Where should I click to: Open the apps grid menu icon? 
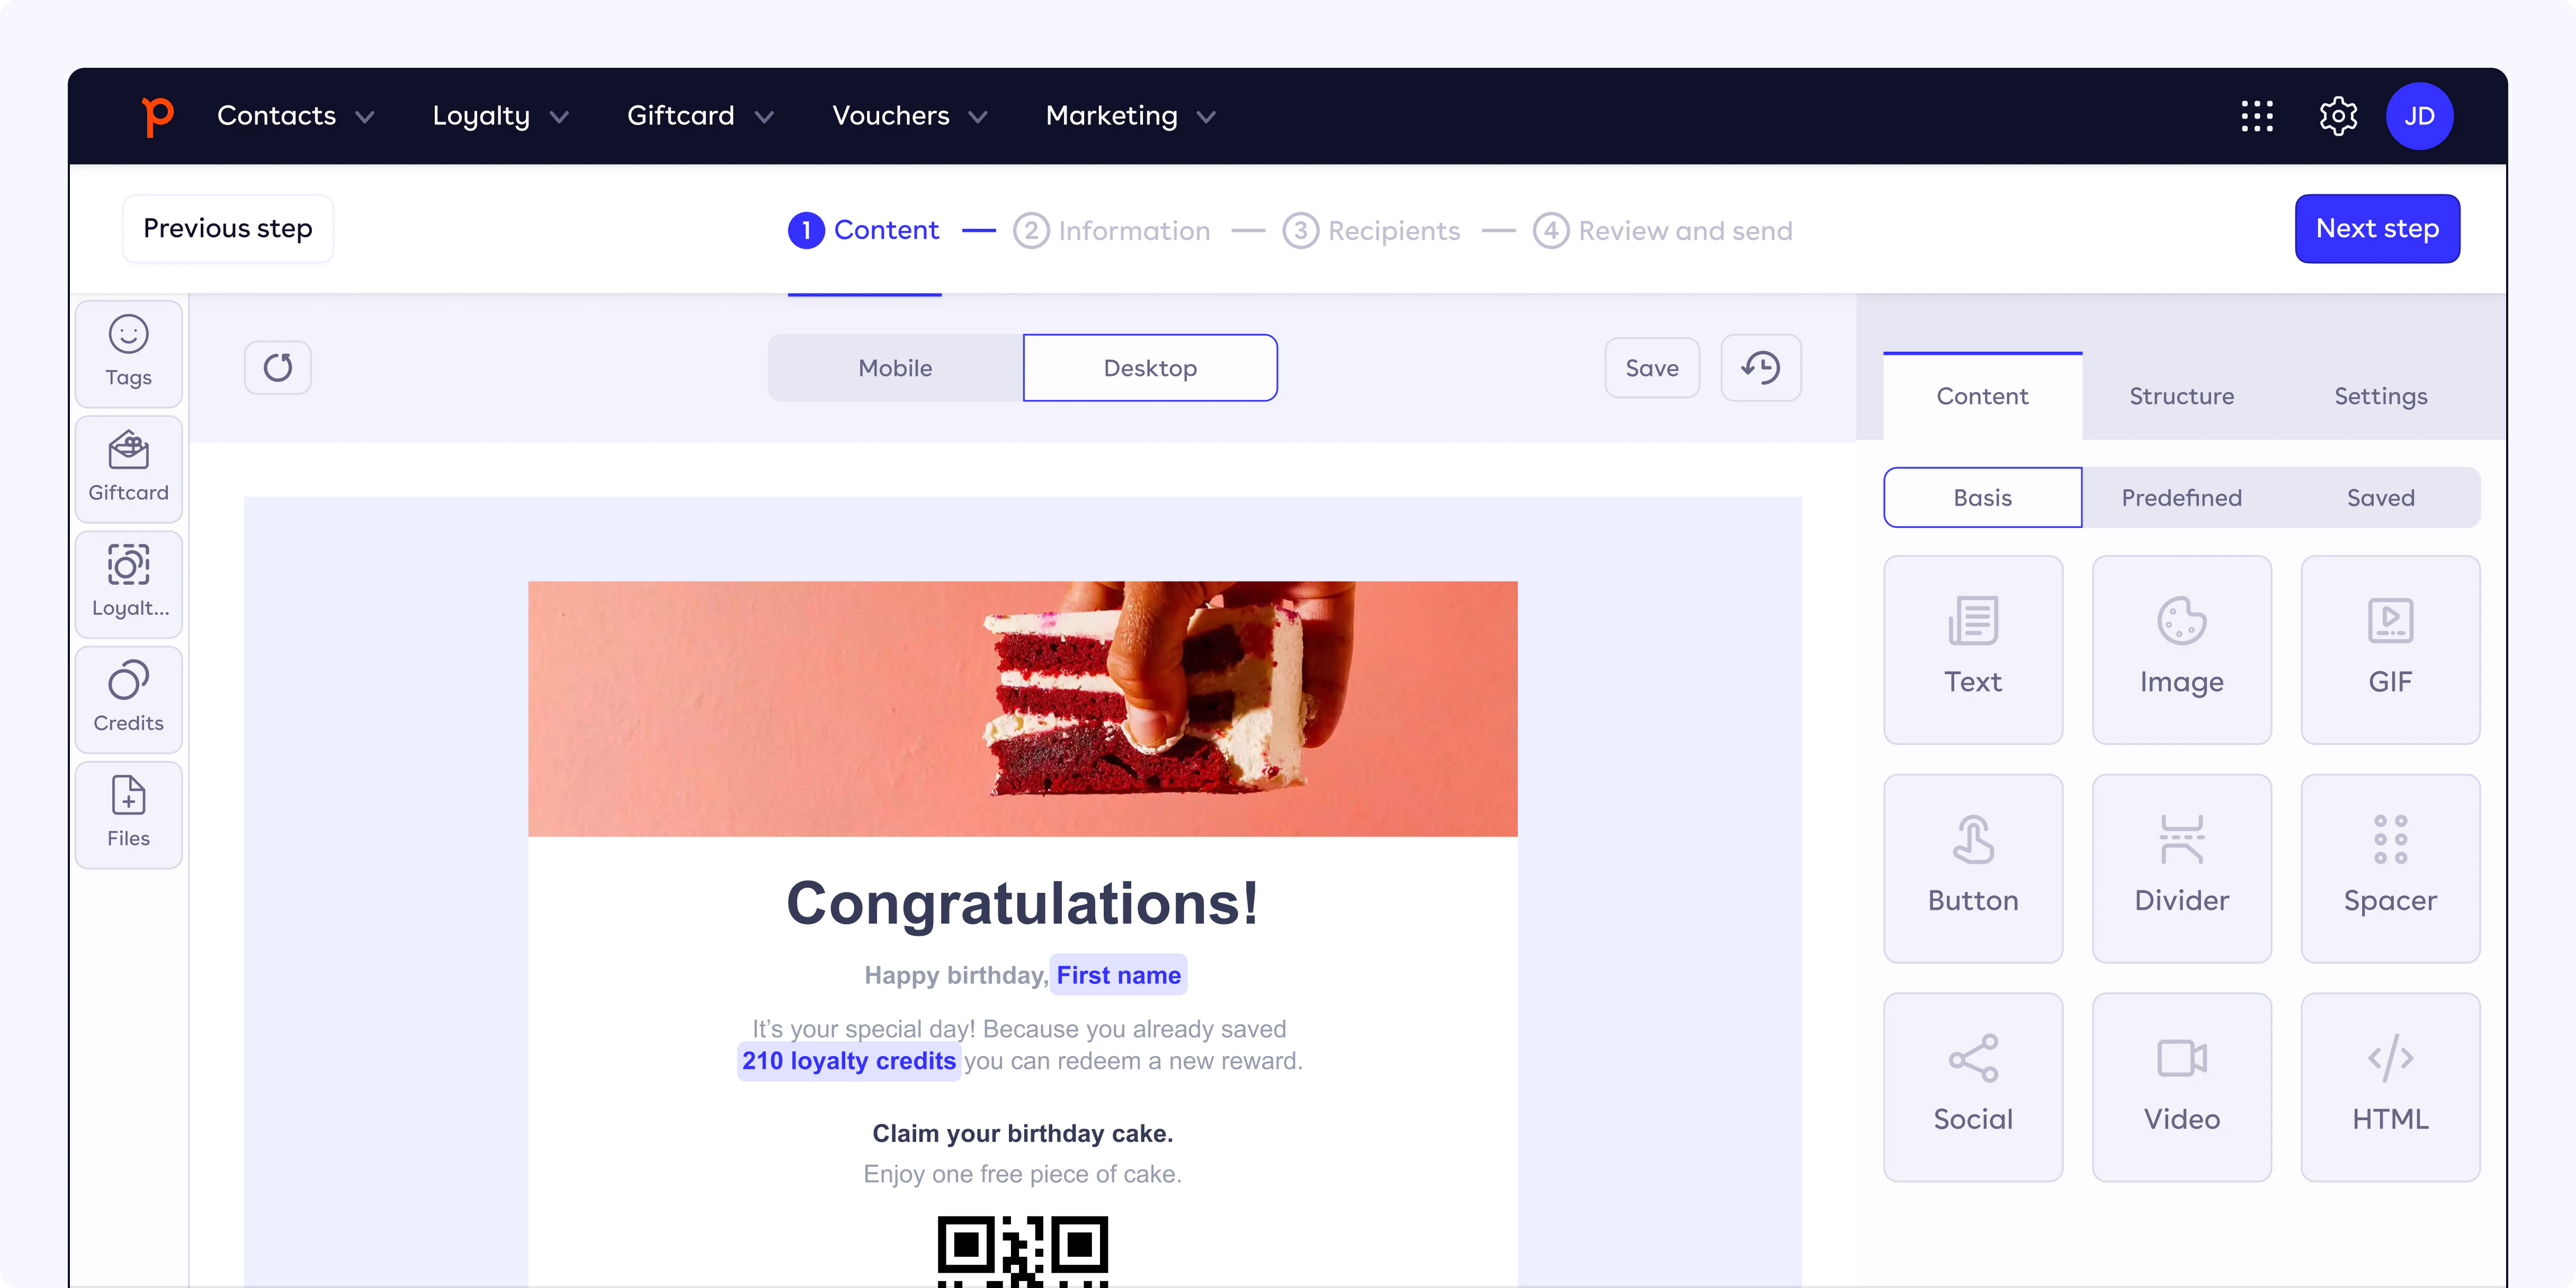(2256, 116)
